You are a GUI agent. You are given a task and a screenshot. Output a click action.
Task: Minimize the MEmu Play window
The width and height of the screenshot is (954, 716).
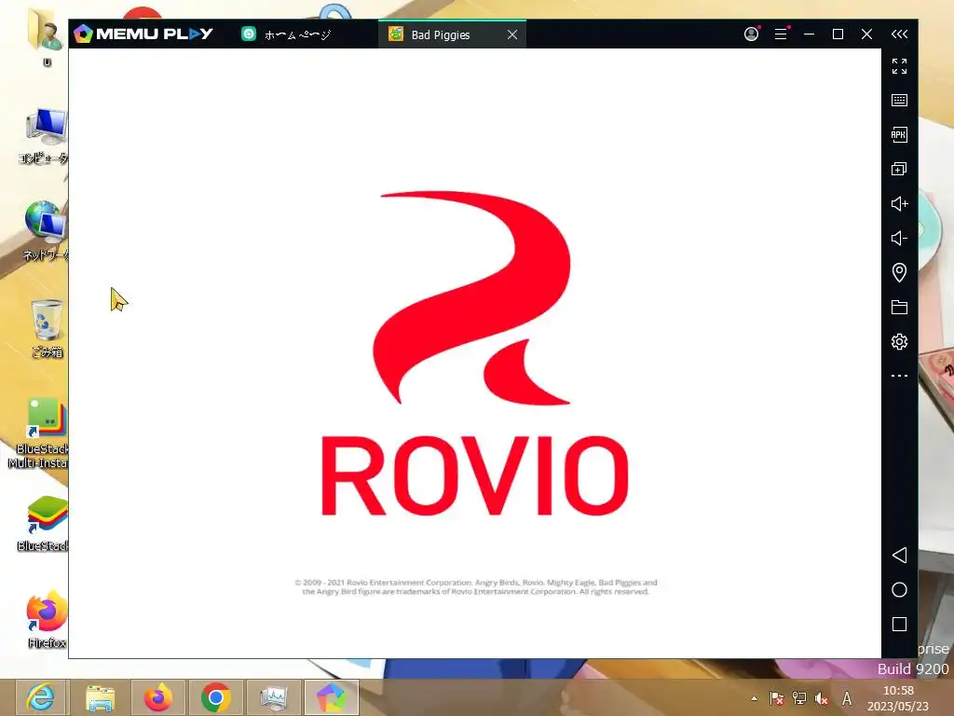pos(809,34)
